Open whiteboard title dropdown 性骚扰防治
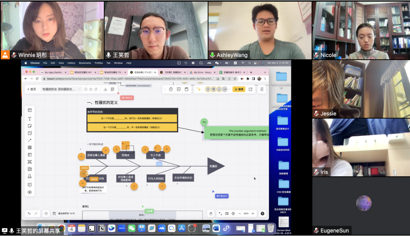The width and height of the screenshot is (410, 236). [x=61, y=89]
